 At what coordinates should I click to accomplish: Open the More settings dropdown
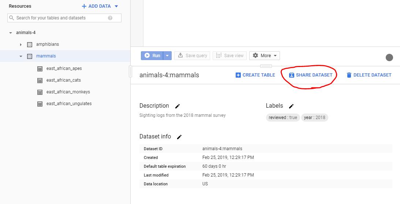[x=265, y=56]
